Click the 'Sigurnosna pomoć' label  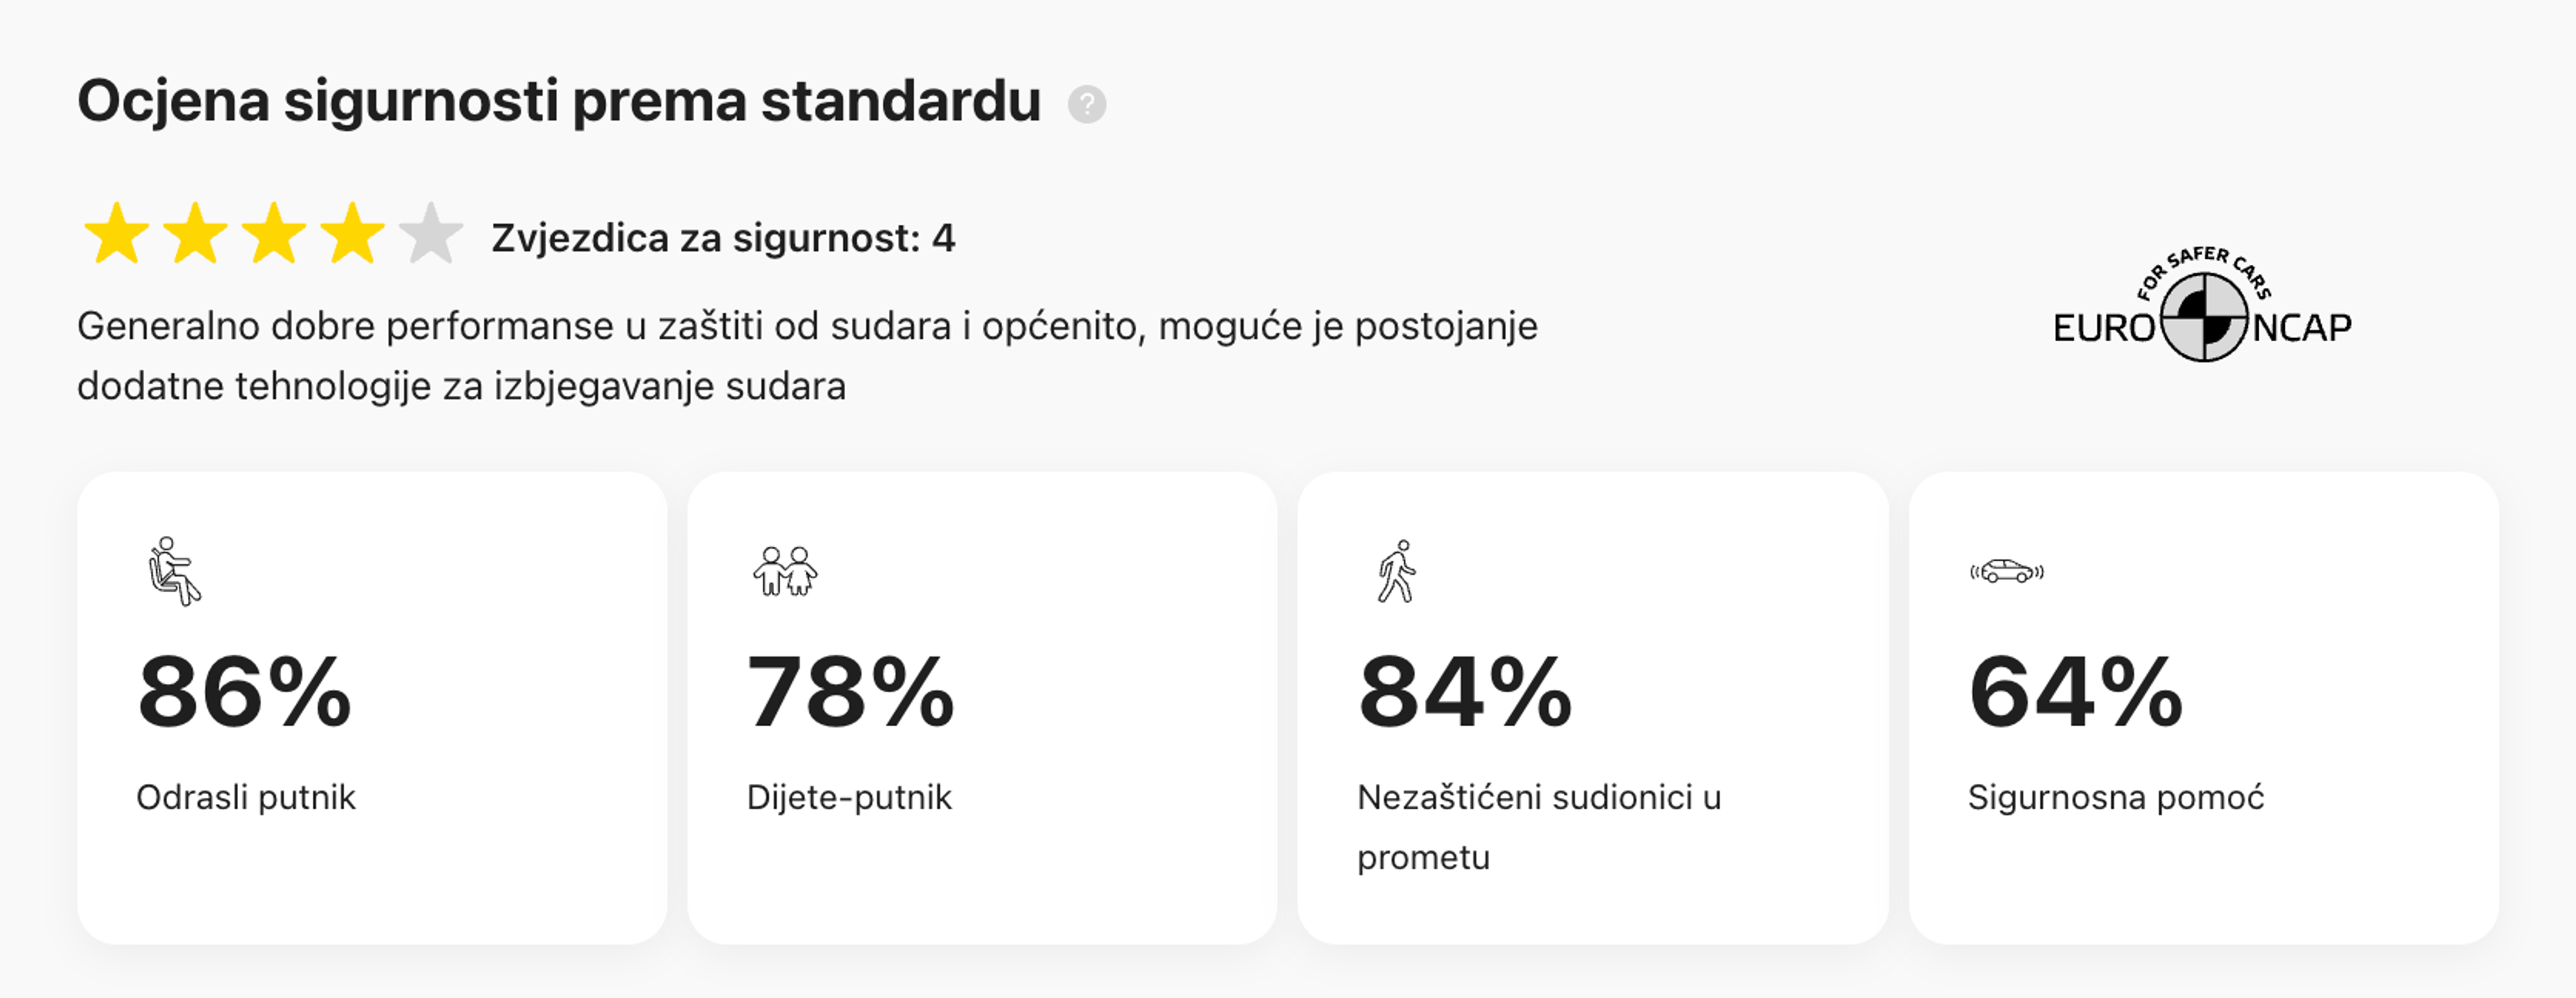[2116, 797]
